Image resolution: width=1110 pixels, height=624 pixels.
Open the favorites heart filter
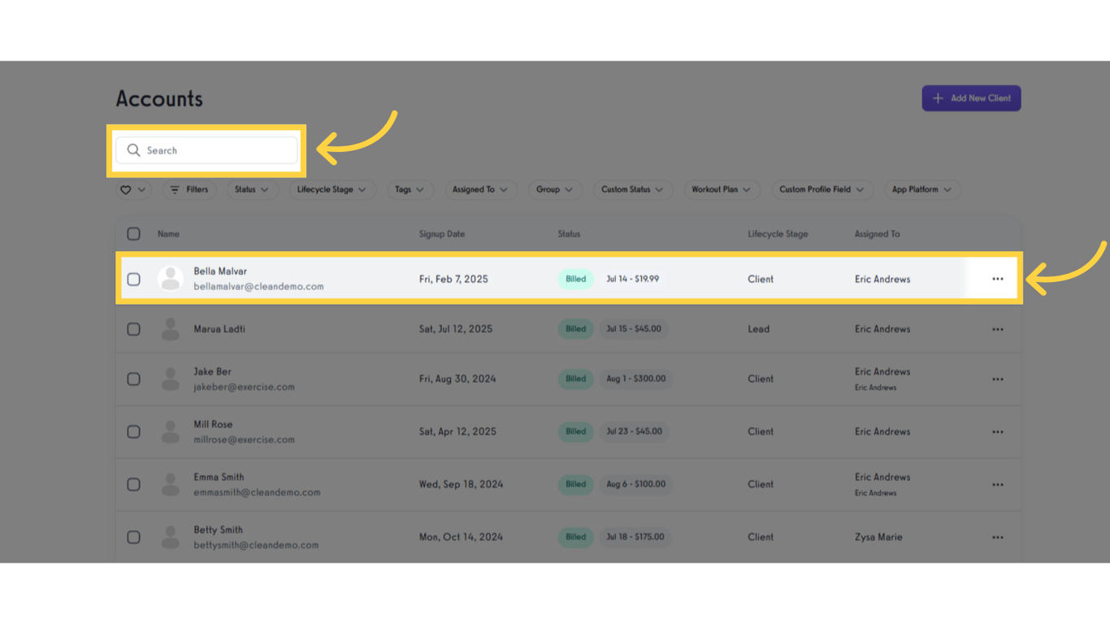(132, 189)
